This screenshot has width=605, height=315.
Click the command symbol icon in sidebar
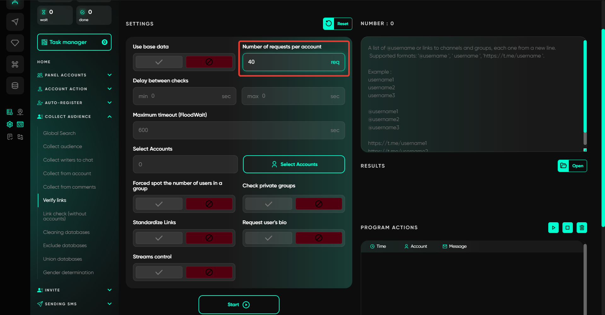click(15, 64)
